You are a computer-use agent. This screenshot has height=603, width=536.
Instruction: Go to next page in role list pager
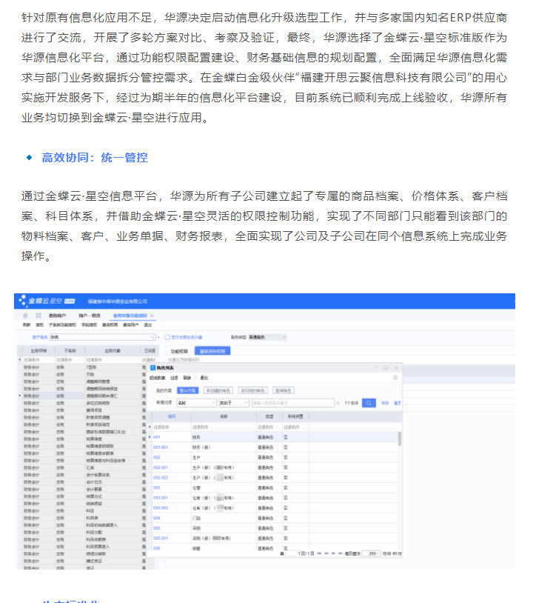click(x=333, y=553)
